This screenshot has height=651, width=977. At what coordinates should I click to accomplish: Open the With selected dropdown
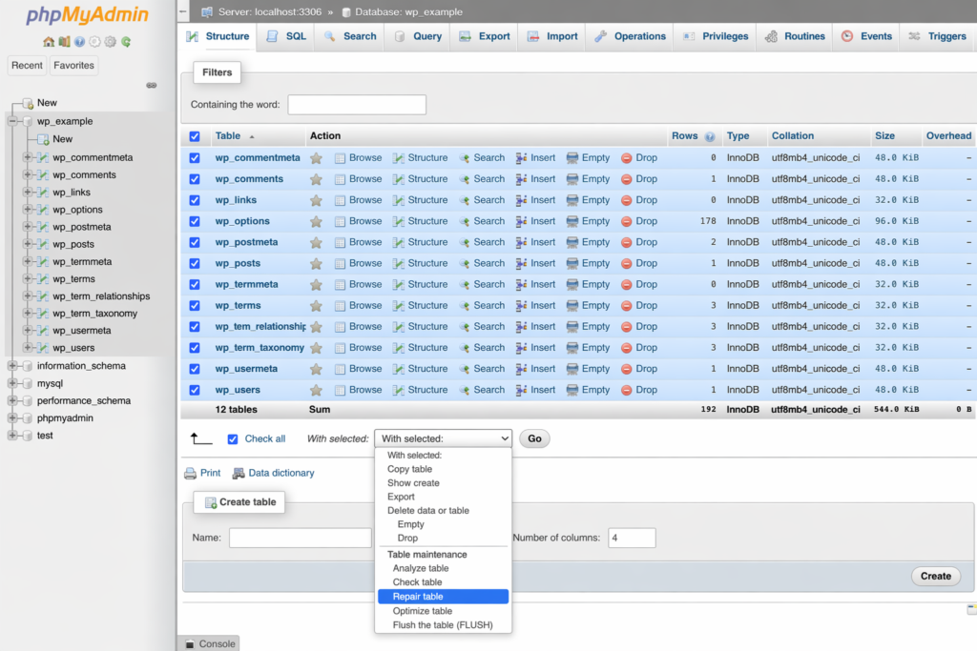(443, 437)
